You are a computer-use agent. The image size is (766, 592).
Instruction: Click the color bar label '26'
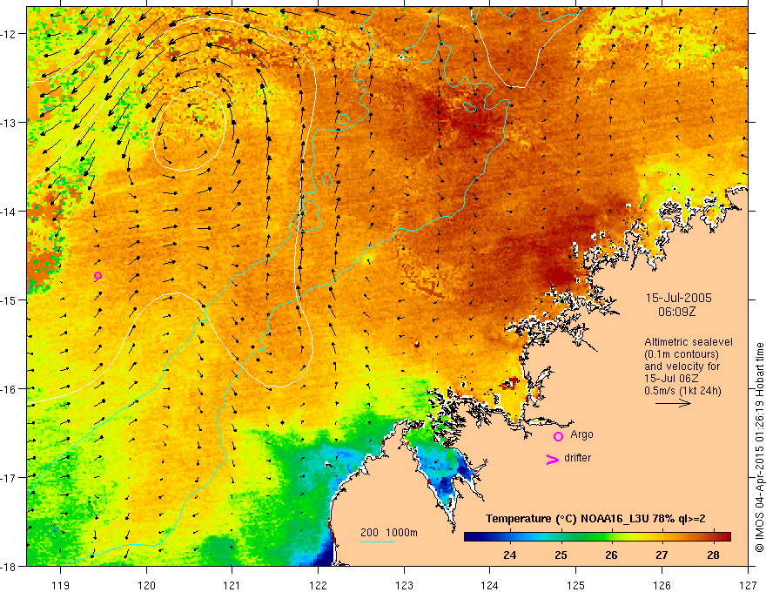tap(611, 555)
